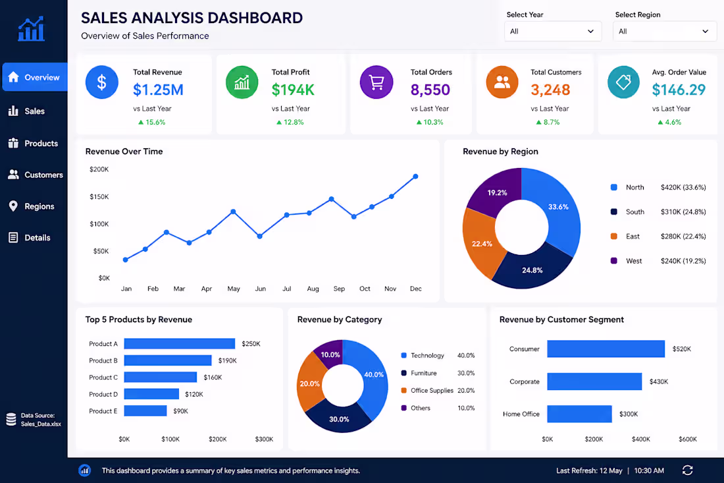Click the Dec data point on line chart
Viewport: 724px width, 483px height.
coord(415,177)
